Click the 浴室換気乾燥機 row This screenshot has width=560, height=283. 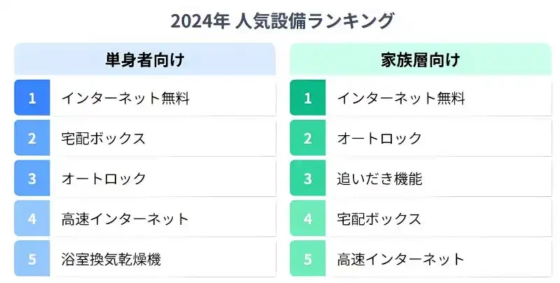click(111, 259)
